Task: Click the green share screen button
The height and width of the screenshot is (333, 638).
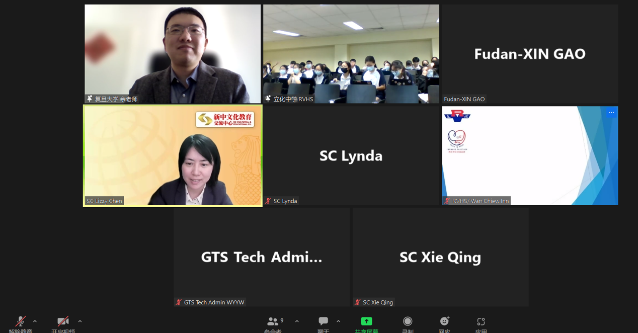Action: click(x=366, y=321)
